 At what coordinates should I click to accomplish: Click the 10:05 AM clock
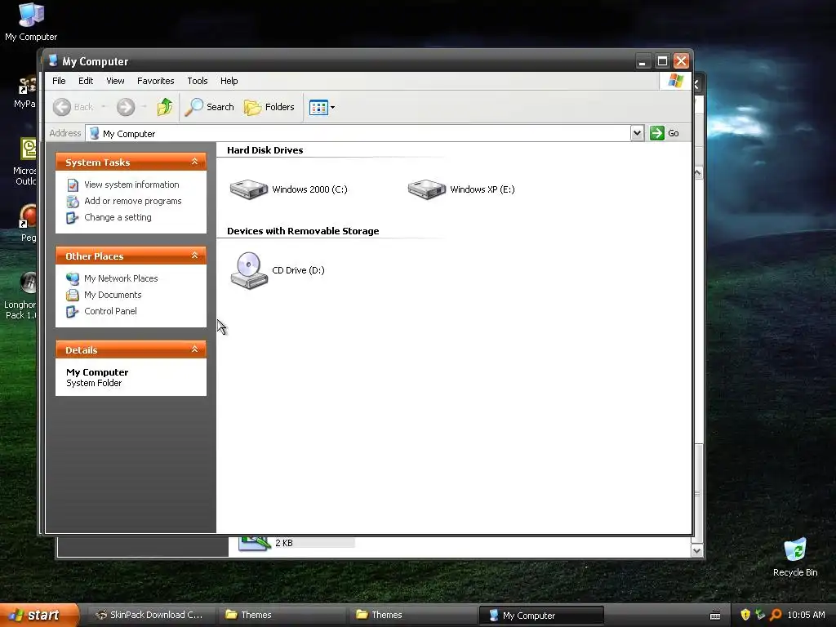[x=806, y=616]
